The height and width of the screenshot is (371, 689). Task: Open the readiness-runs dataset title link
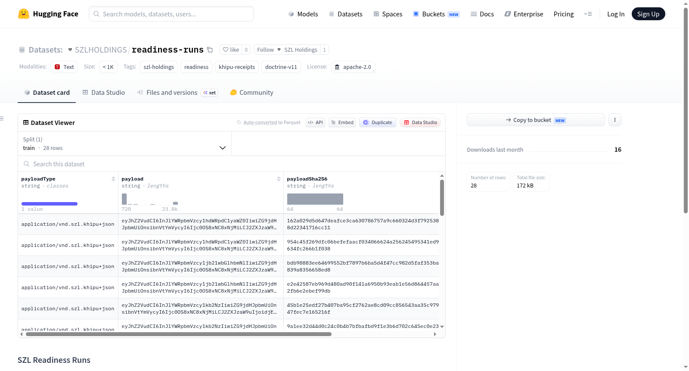click(x=168, y=50)
